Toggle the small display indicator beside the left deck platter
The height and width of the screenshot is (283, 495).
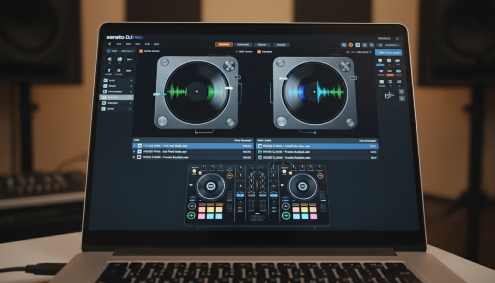point(237,76)
